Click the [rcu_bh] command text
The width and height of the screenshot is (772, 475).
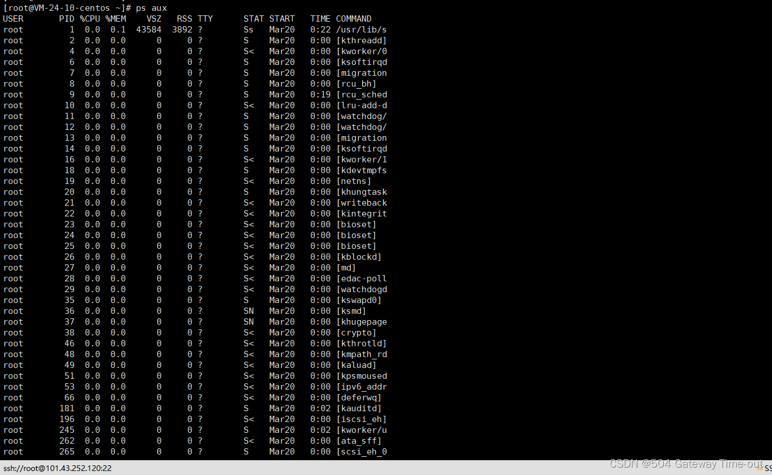[x=356, y=84]
